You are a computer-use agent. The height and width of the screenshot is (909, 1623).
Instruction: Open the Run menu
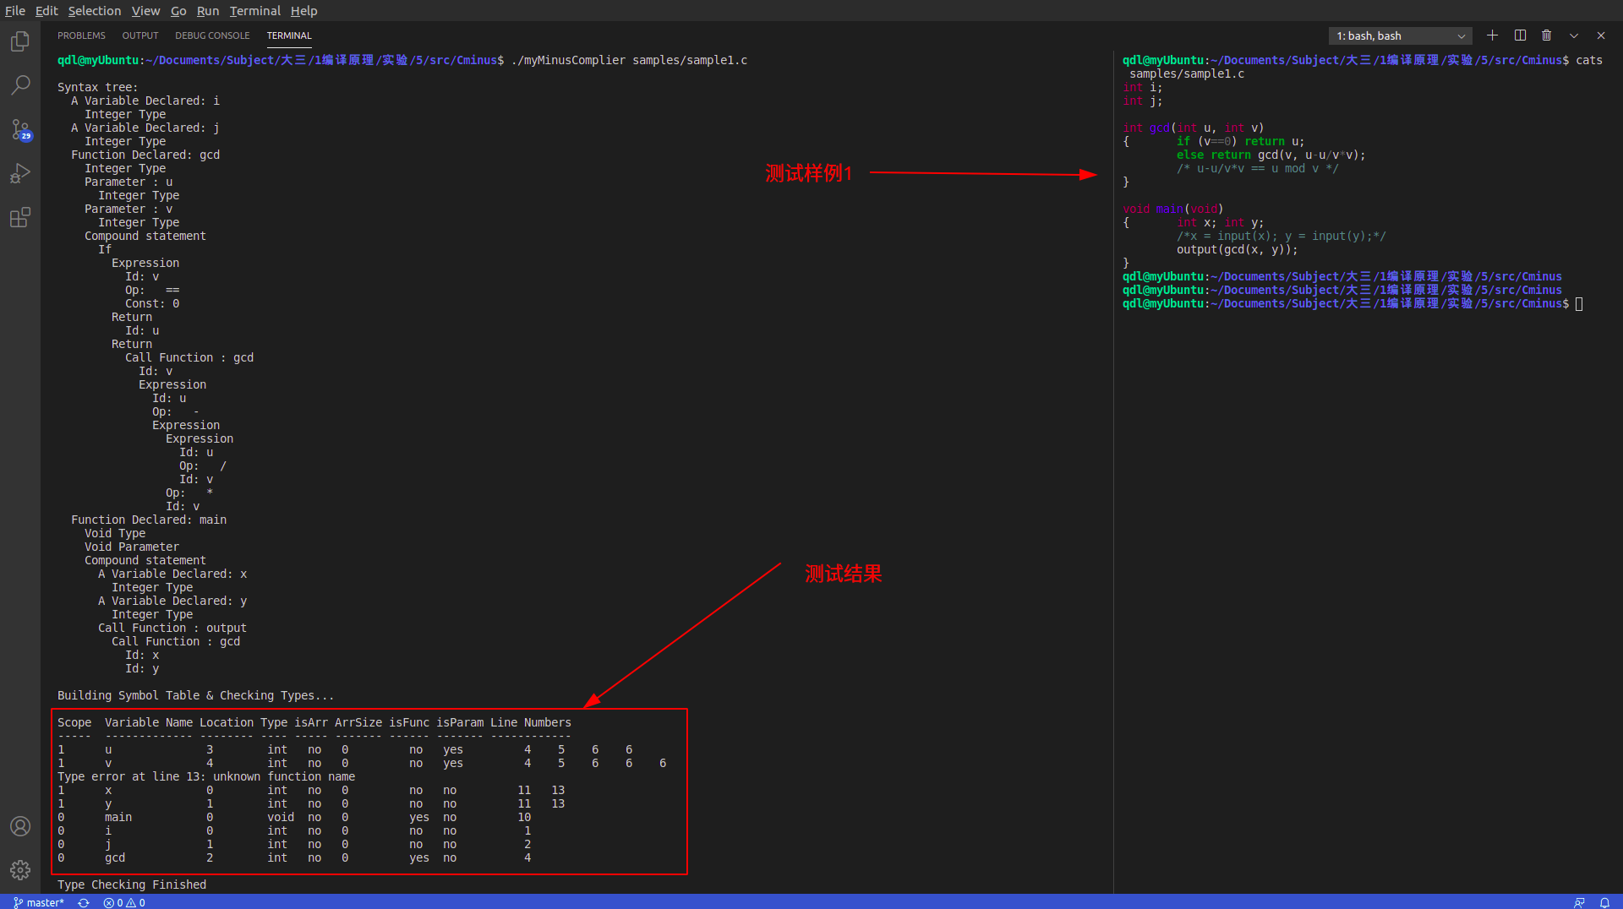click(x=208, y=11)
